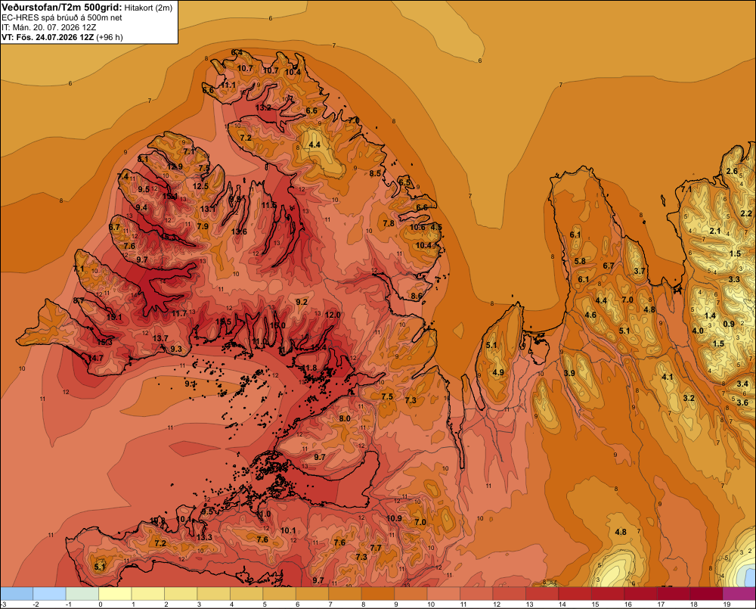Screen dimensions: 756x609
Task: Click the temperature value '4.9'
Action: 498,372
